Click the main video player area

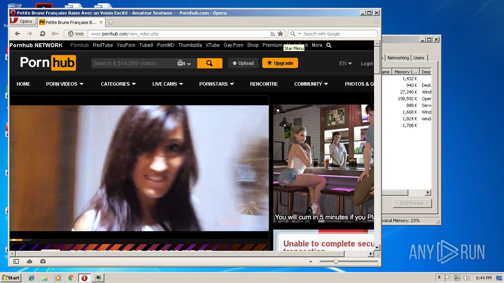[x=139, y=168]
